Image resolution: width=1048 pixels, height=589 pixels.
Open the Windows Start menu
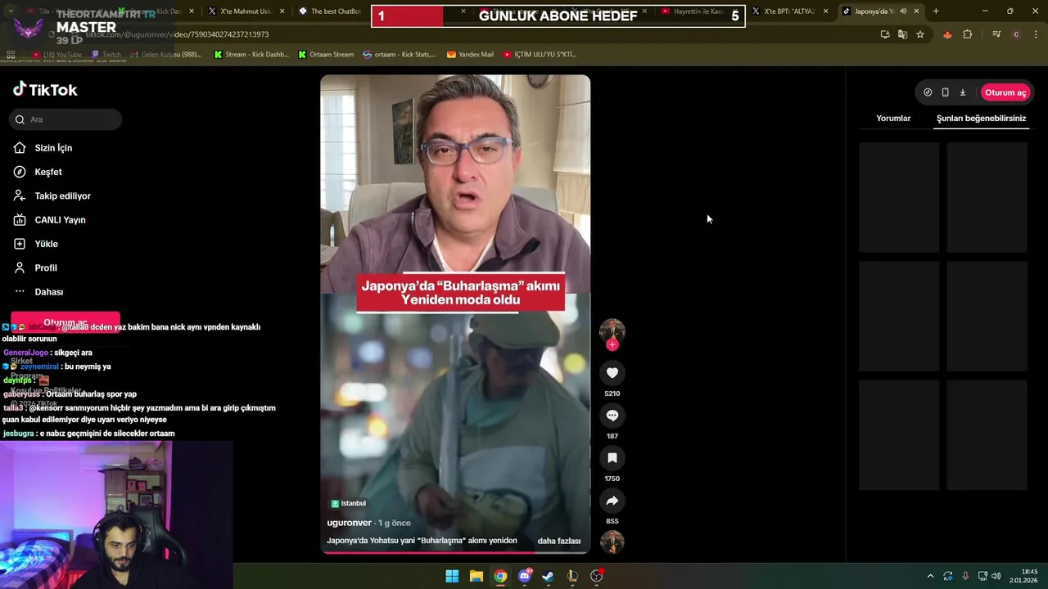pos(452,576)
